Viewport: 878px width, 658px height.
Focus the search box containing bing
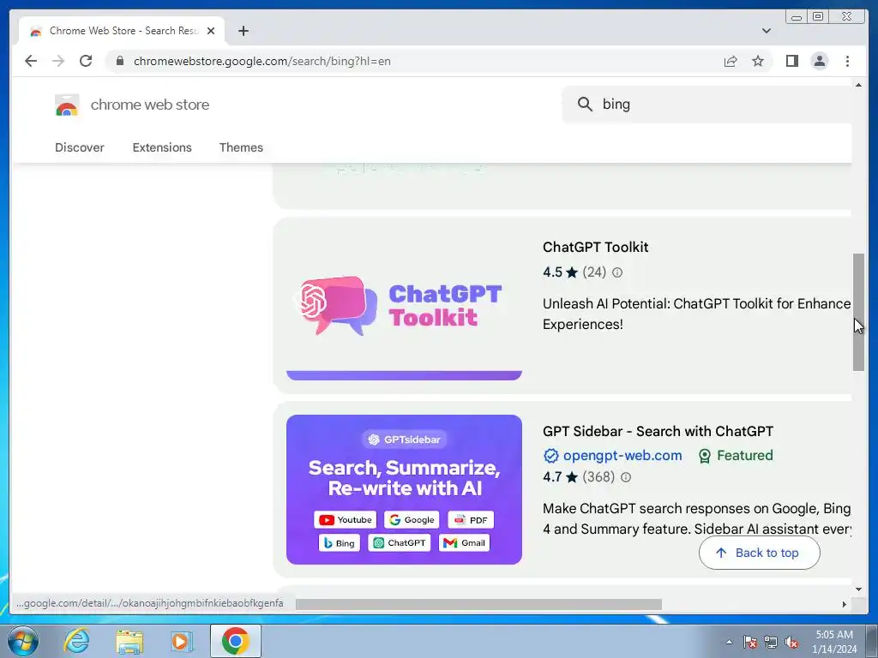(x=707, y=104)
